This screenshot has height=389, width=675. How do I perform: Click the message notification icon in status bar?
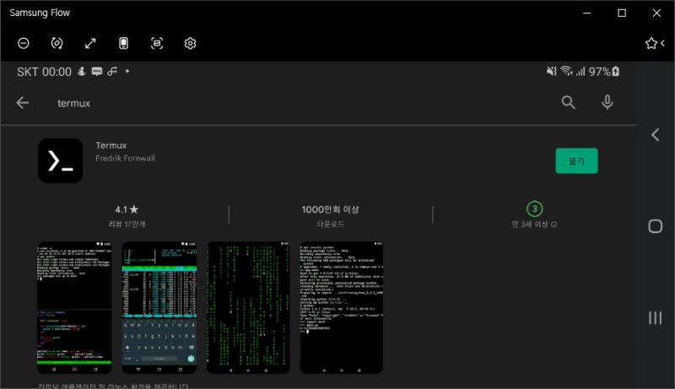click(x=97, y=72)
